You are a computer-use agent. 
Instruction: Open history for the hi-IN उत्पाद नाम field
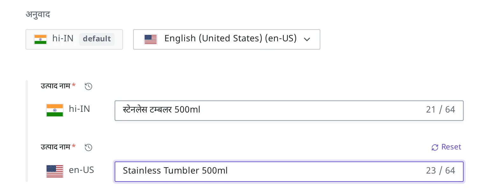[89, 86]
